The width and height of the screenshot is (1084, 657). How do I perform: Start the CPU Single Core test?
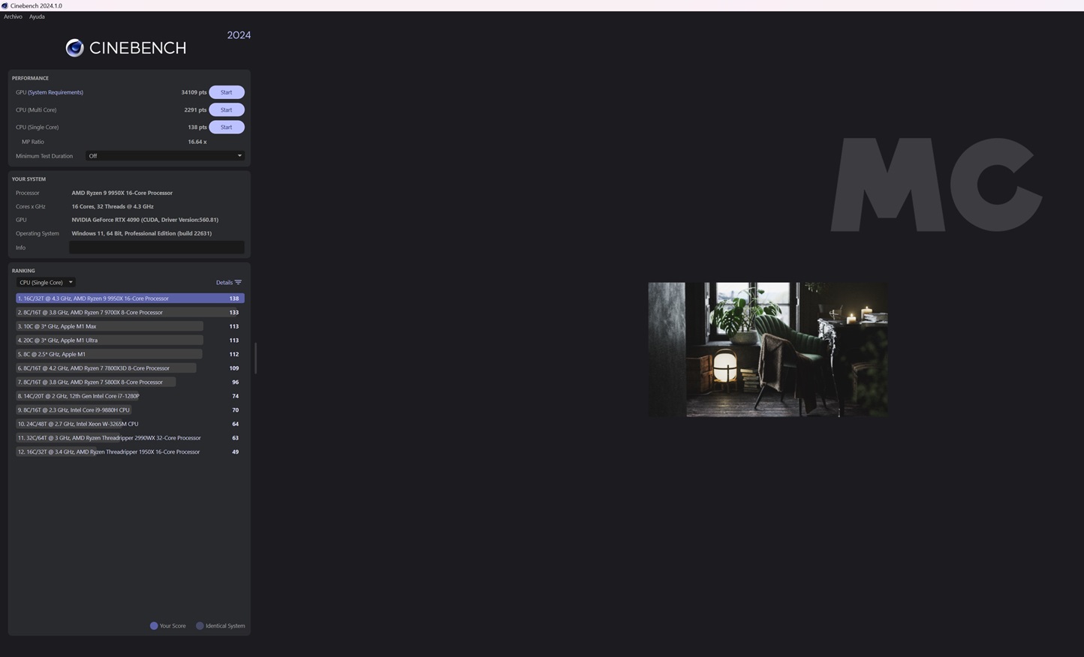[226, 127]
